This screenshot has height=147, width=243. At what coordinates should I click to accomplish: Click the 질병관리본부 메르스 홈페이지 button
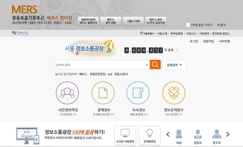pyautogui.click(x=88, y=21)
